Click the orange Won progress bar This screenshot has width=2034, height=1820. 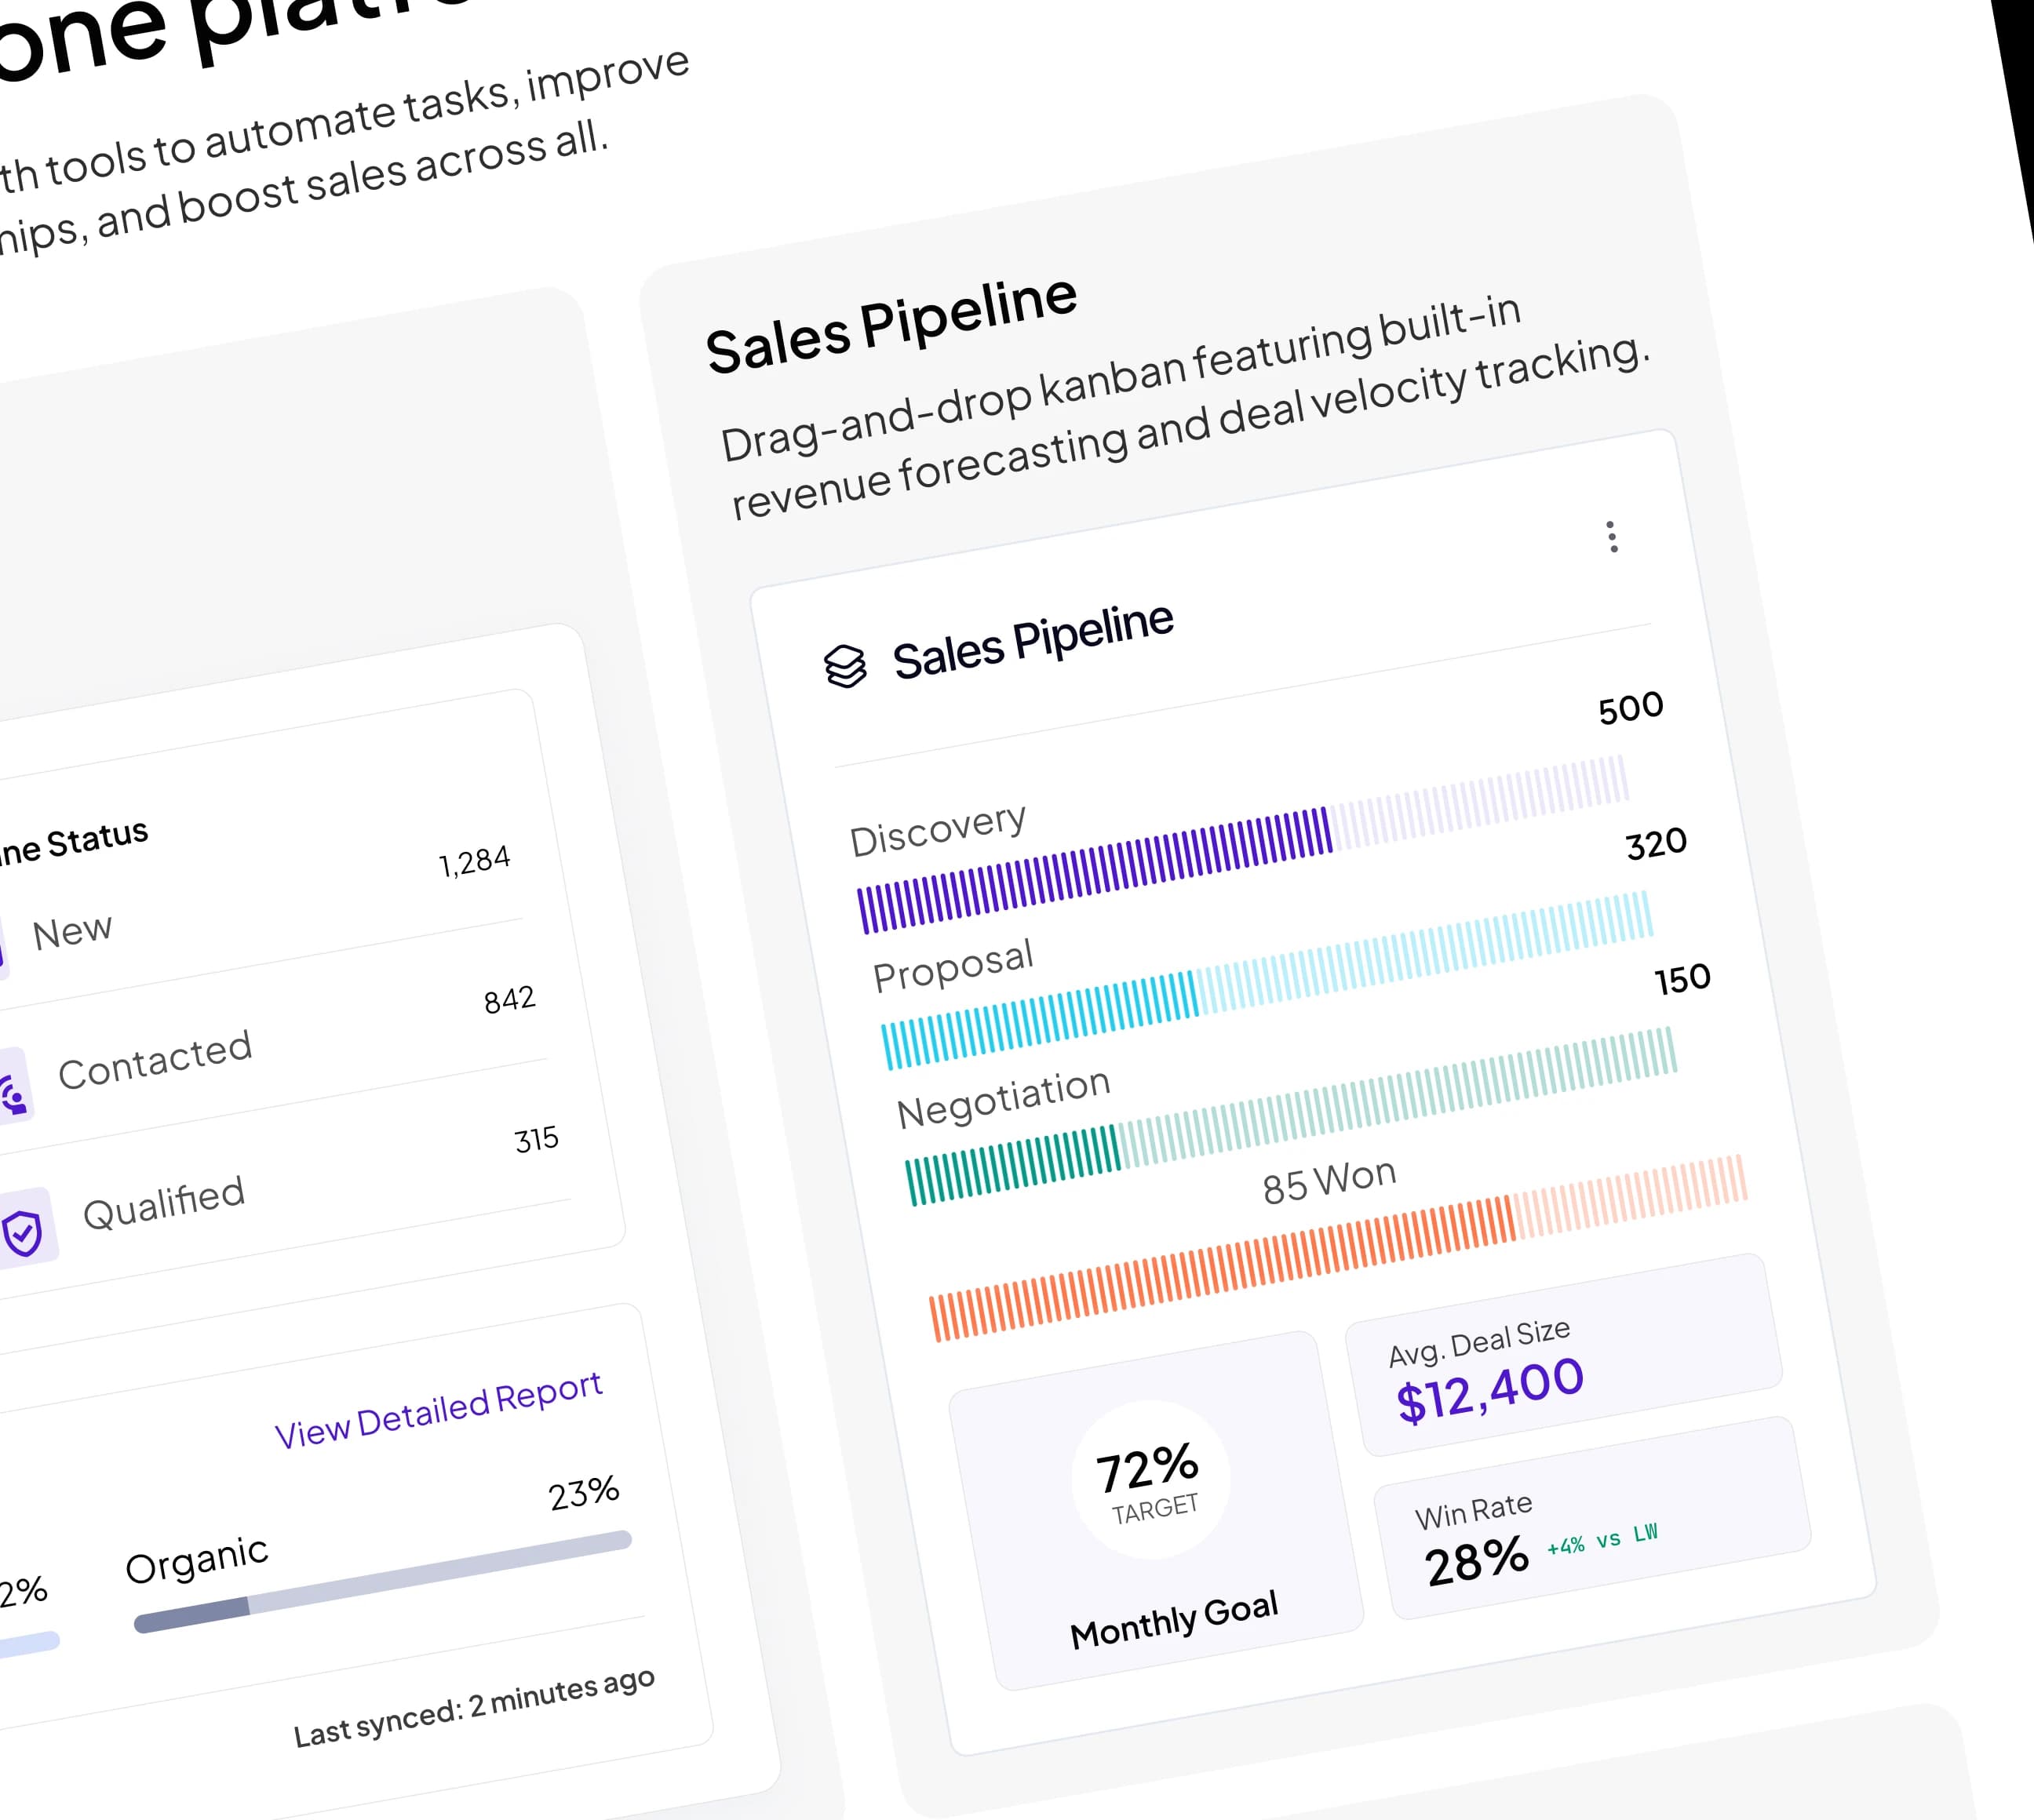point(1338,1247)
